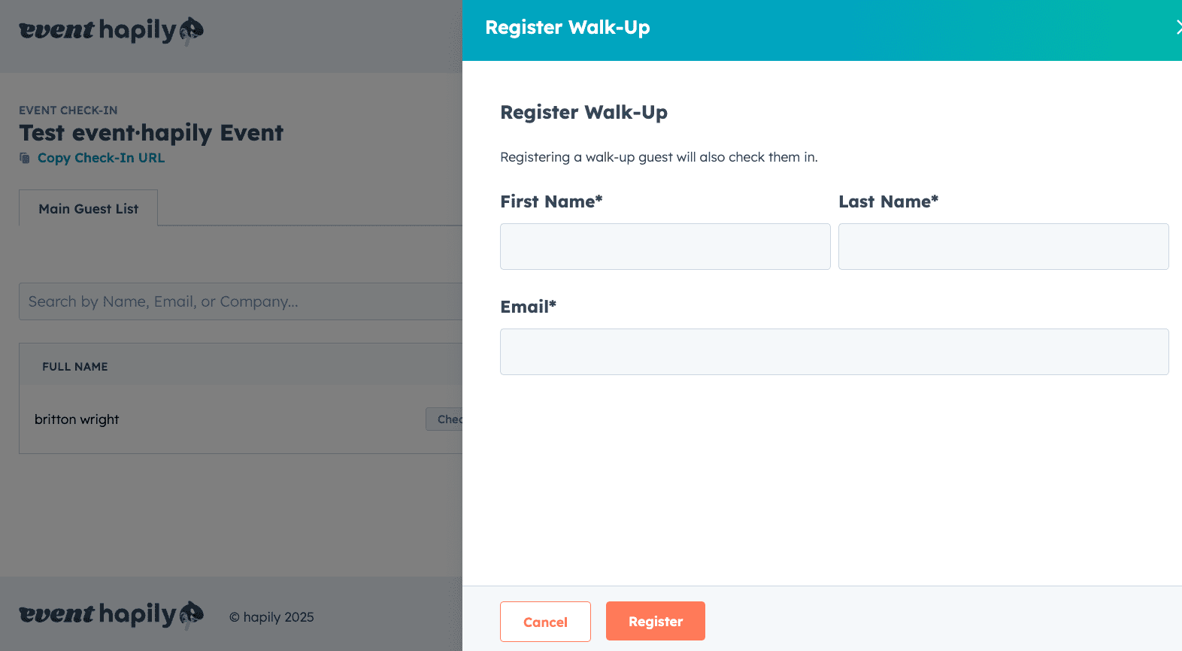Click into the Last Name input box
Screen dimensions: 1182x651
[x=1003, y=247]
